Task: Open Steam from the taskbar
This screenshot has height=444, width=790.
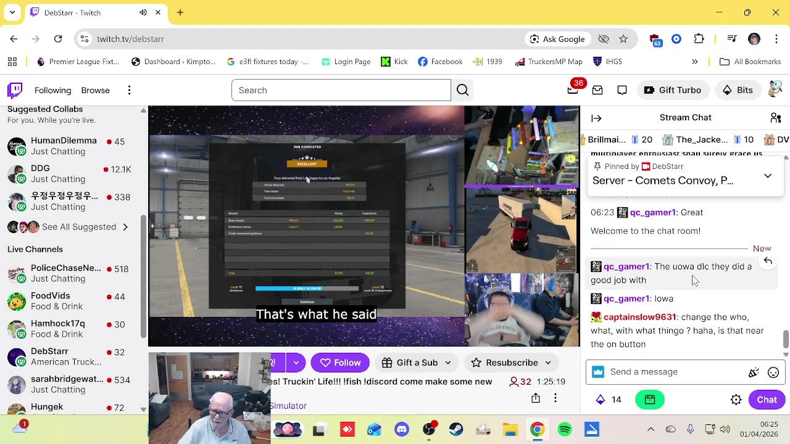Action: pos(456,429)
